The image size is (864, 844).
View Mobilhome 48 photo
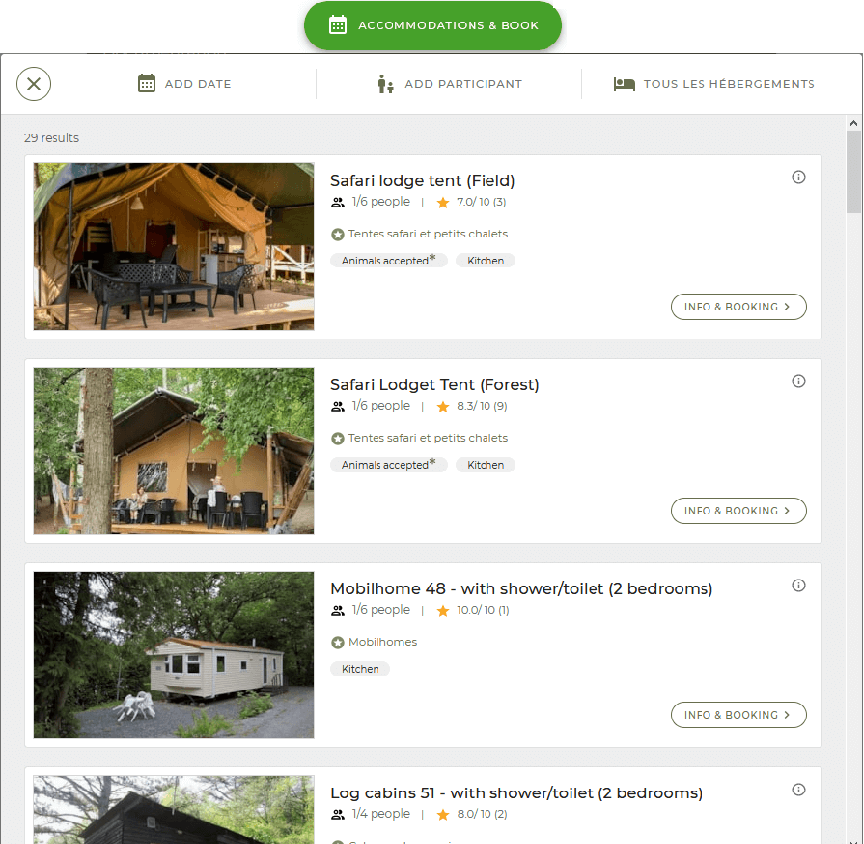(173, 655)
